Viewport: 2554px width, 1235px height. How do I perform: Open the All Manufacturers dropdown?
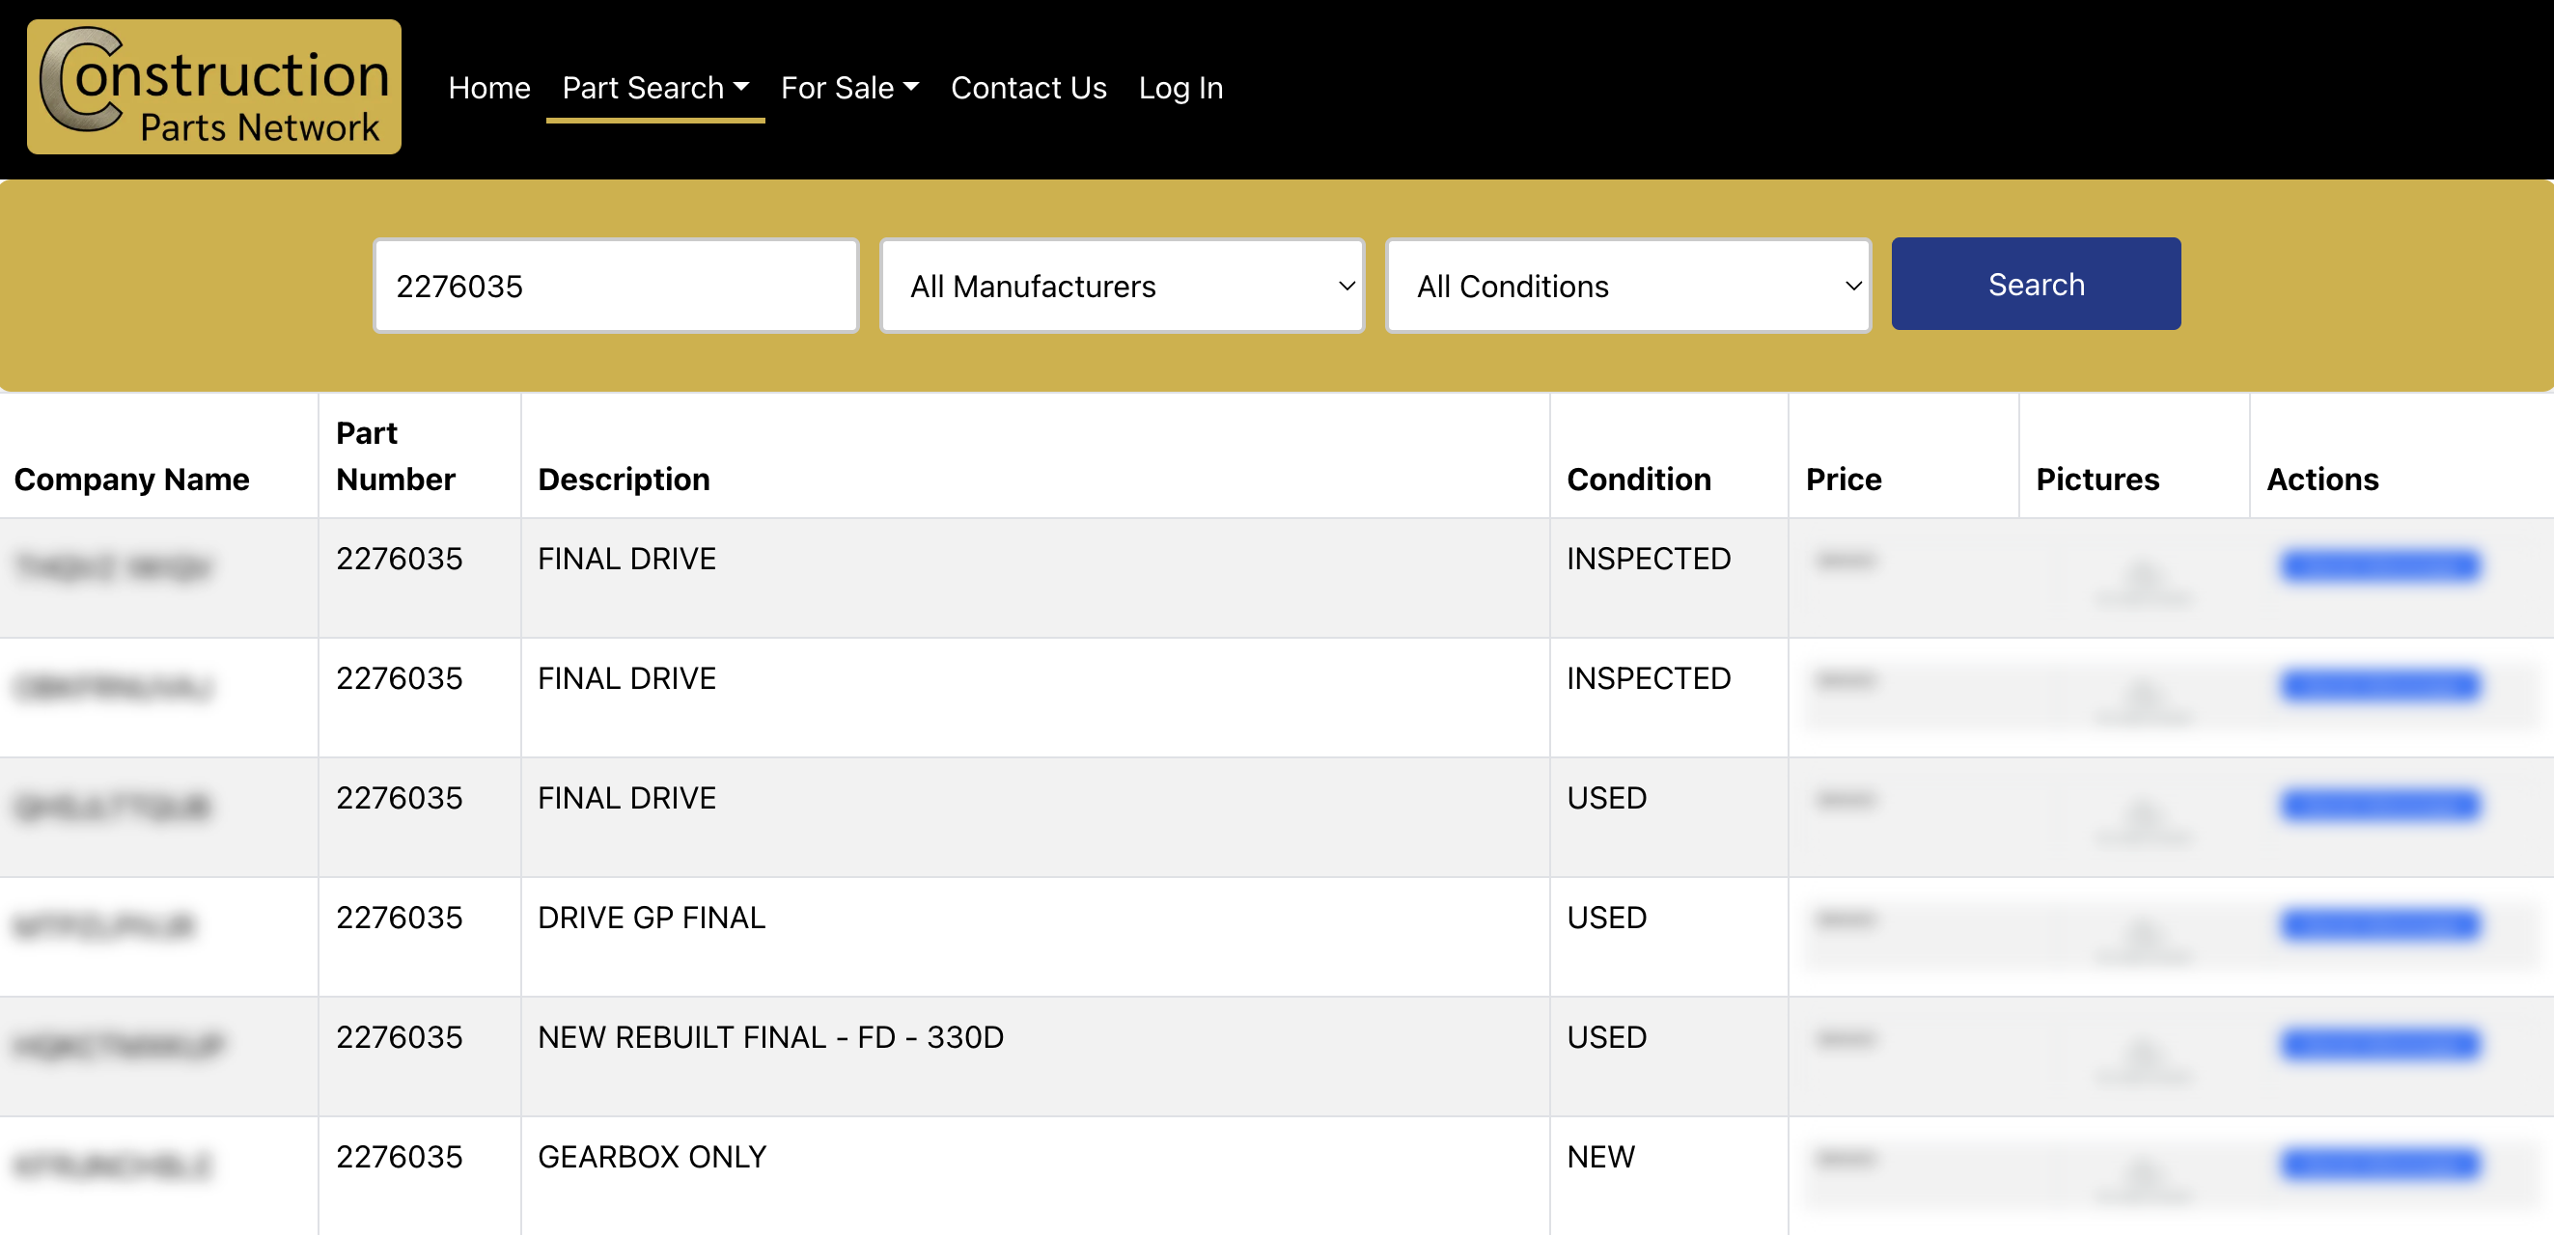[1122, 286]
